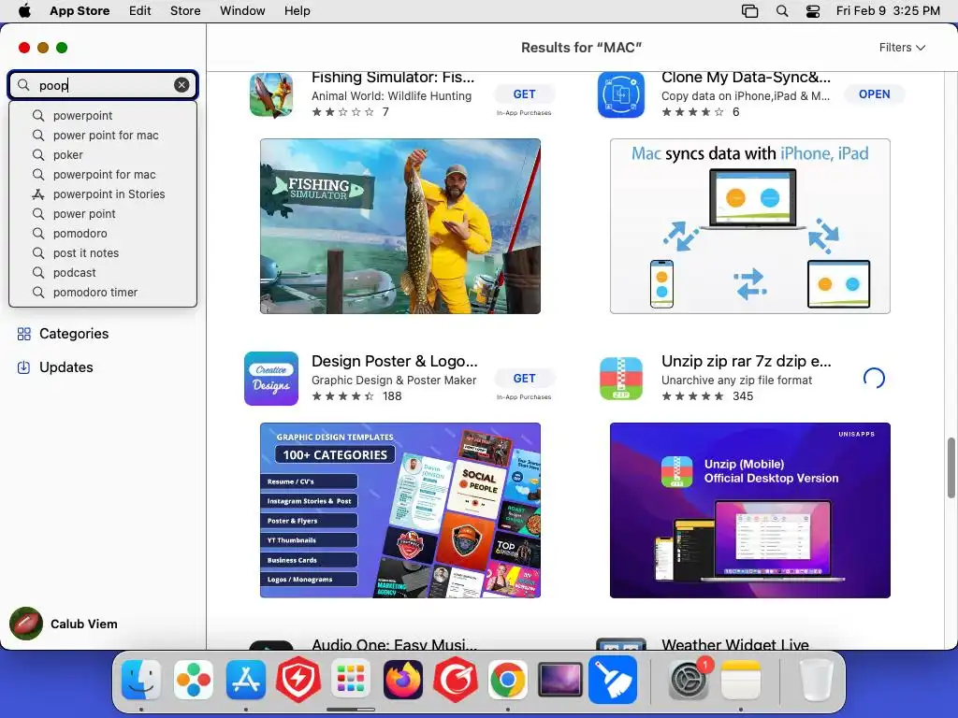958x718 pixels.
Task: Select the 'powerpoint' search suggestion
Action: (103, 115)
